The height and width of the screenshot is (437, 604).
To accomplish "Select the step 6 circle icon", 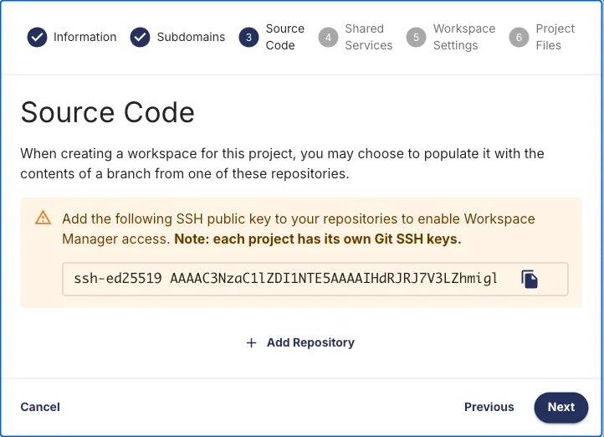I will (519, 37).
